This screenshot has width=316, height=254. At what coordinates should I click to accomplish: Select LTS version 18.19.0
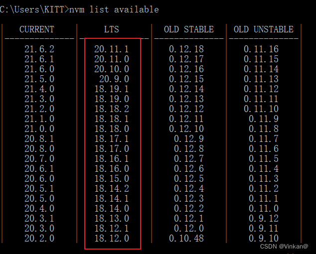point(112,99)
